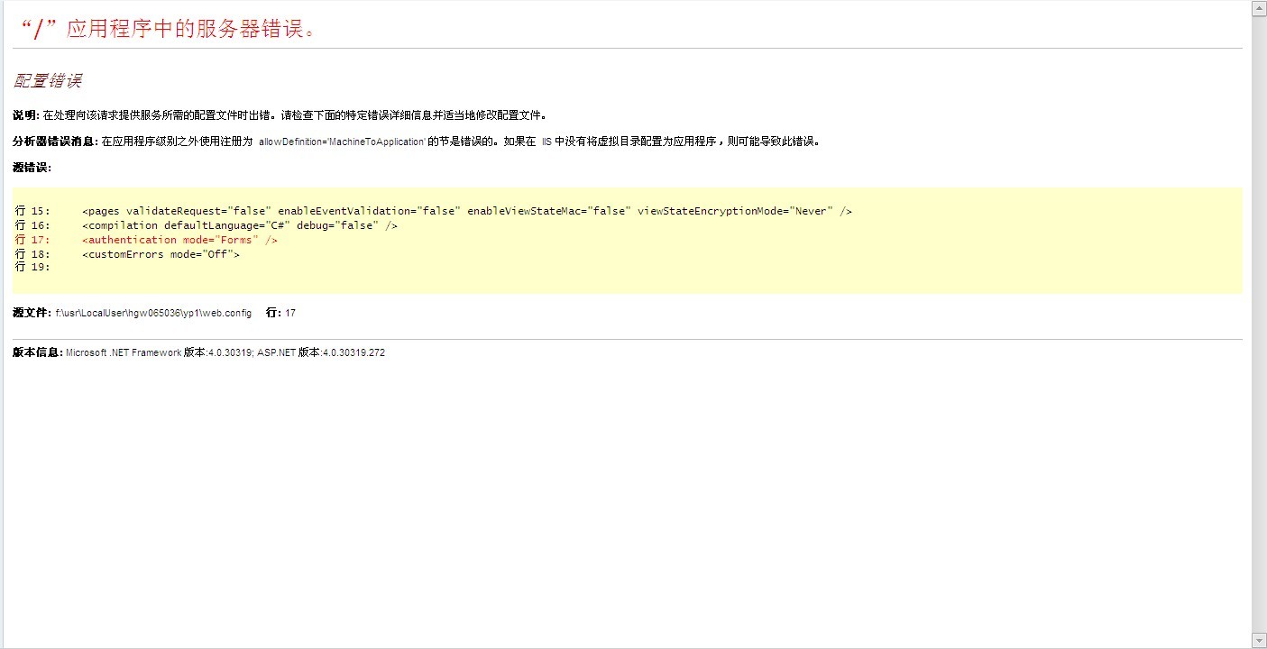Click the italic 配置错误 subtitle

coord(48,81)
